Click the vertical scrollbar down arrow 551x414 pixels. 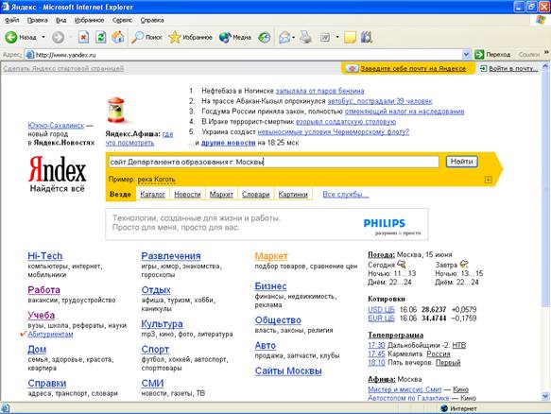(x=545, y=396)
